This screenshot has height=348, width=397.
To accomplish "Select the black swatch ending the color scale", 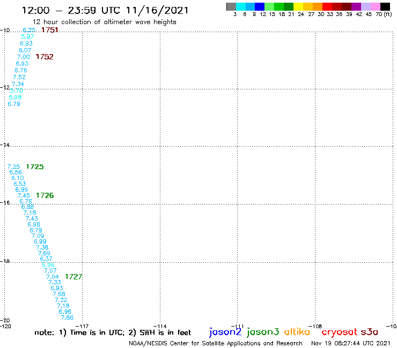I will [x=385, y=6].
